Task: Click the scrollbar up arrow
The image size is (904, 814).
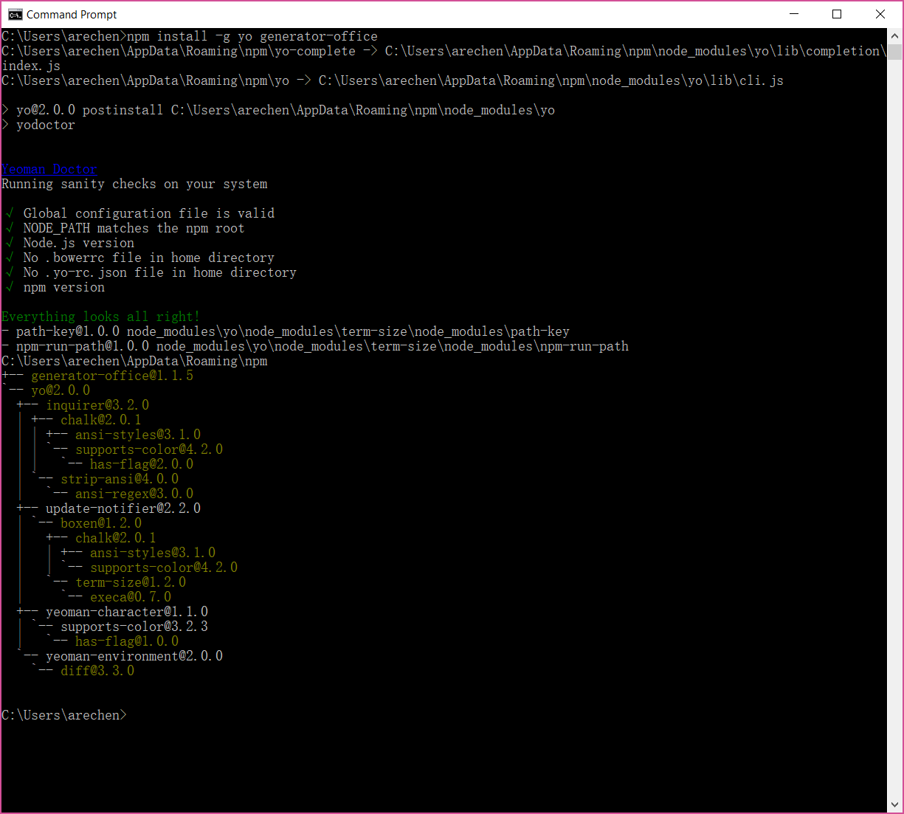Action: click(x=893, y=35)
